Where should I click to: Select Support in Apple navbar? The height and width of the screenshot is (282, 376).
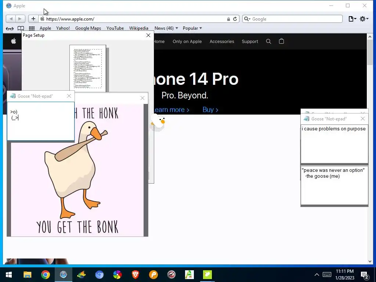pos(250,41)
